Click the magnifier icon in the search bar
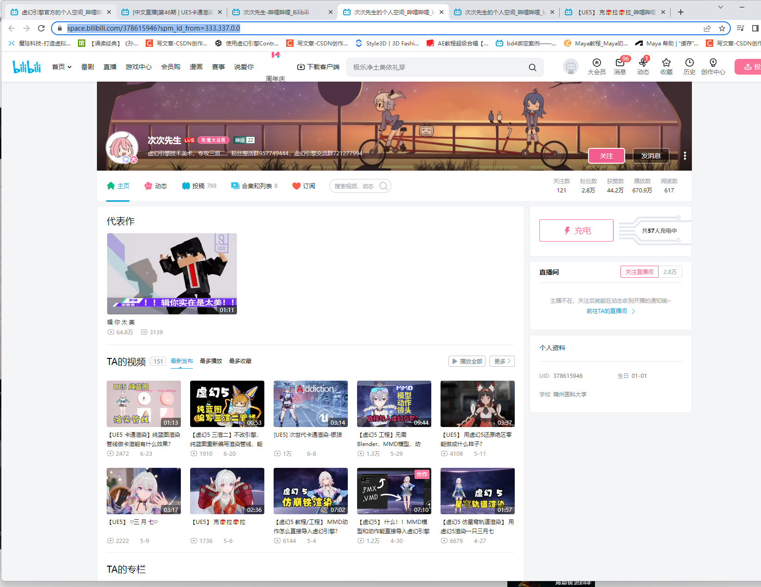The height and width of the screenshot is (587, 761). tap(532, 67)
